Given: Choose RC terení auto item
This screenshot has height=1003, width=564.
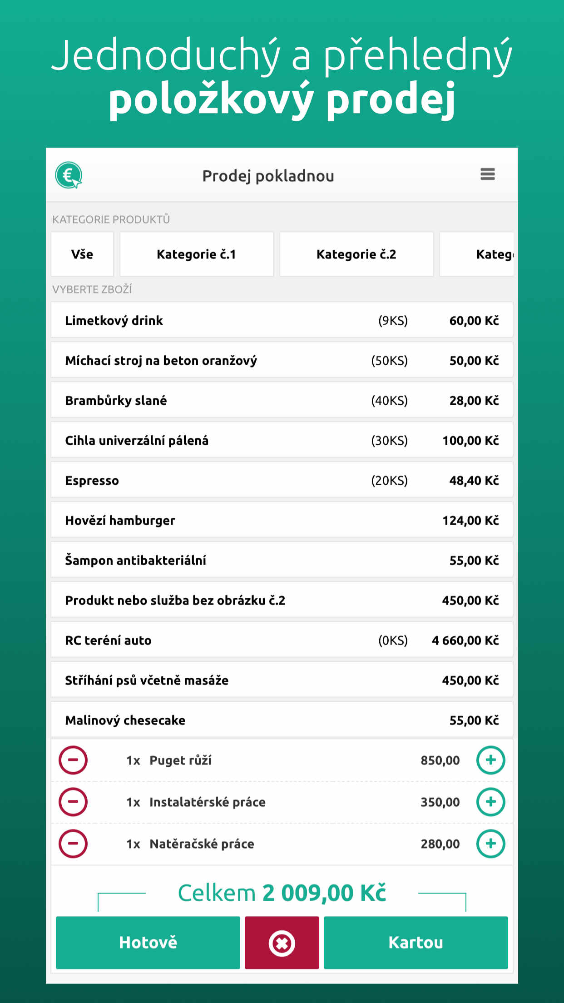Looking at the screenshot, I should pyautogui.click(x=282, y=641).
